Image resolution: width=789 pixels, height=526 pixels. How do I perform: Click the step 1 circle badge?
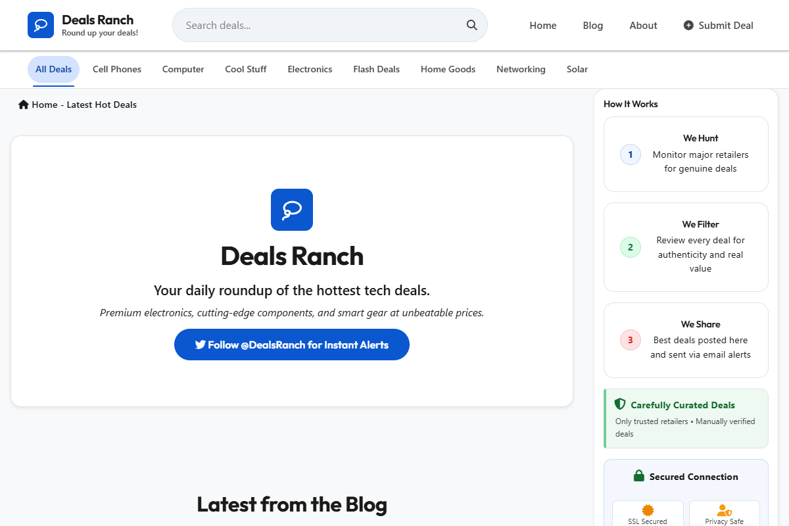[631, 155]
